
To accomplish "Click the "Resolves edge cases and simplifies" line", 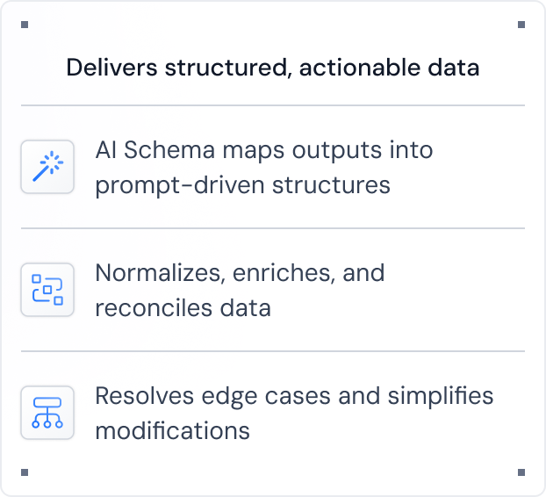I will coord(294,397).
